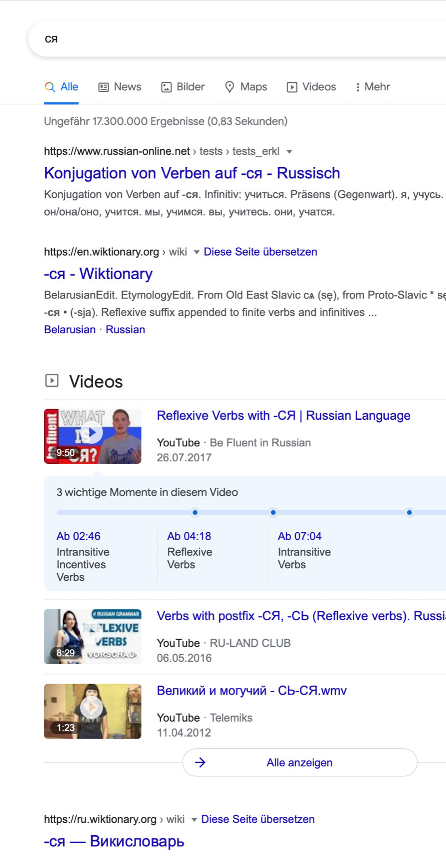Play the 'WHAT IS СЯ?' video thumbnail
Screen dimensions: 446x856
(x=93, y=436)
